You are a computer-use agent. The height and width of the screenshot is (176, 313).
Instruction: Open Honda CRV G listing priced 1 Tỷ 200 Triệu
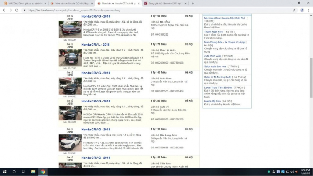96,101
